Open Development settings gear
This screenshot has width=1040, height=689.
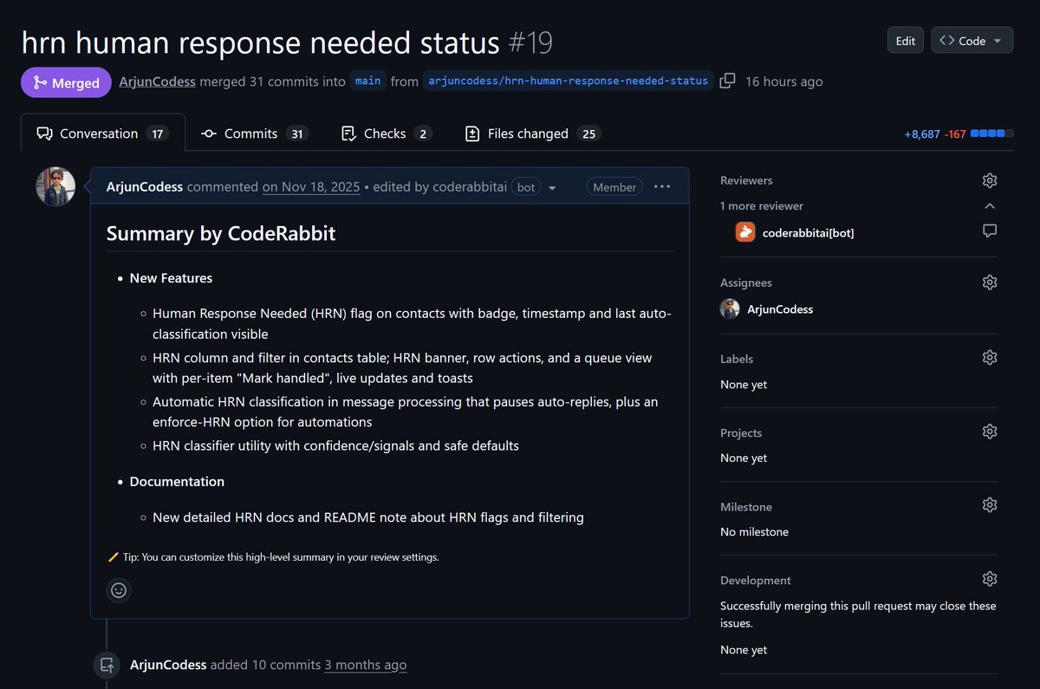point(990,579)
